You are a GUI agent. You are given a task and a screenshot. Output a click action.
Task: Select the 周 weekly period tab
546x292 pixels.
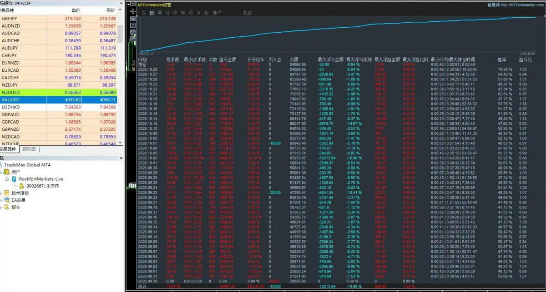(x=160, y=13)
